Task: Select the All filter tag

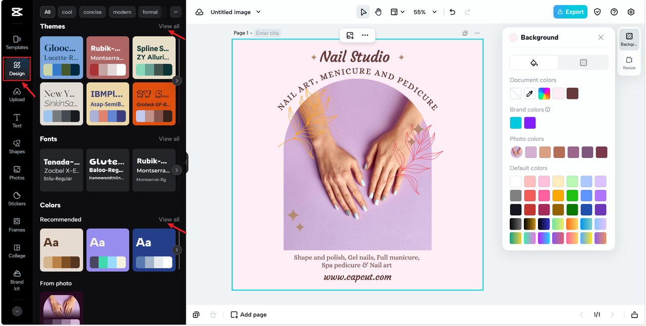Action: pyautogui.click(x=47, y=12)
